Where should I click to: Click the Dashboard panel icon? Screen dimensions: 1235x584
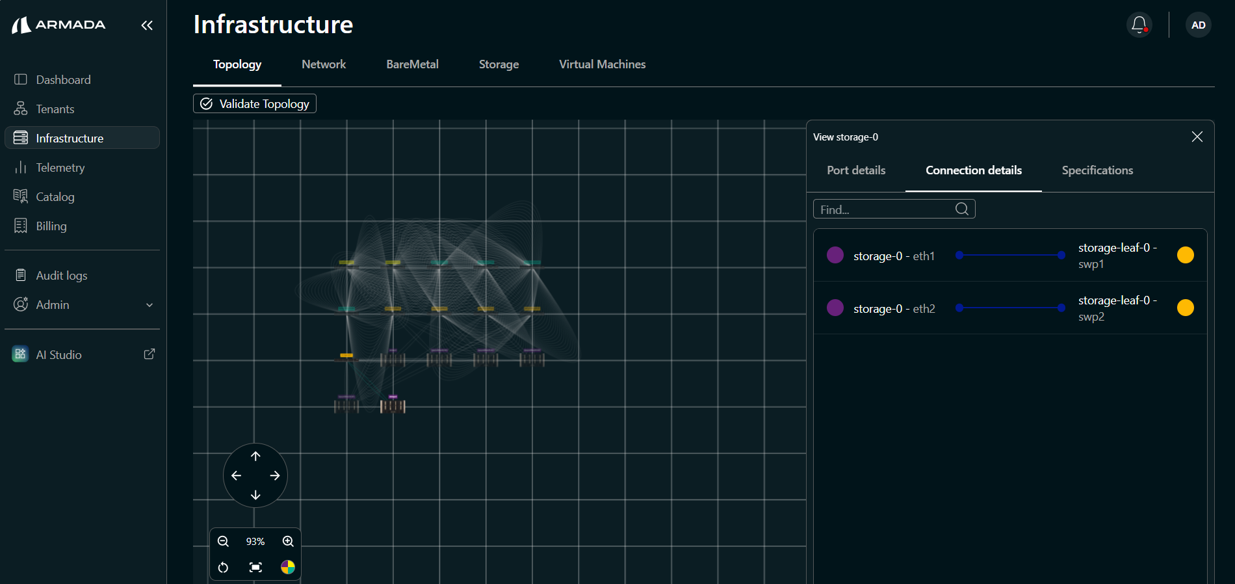(x=21, y=79)
